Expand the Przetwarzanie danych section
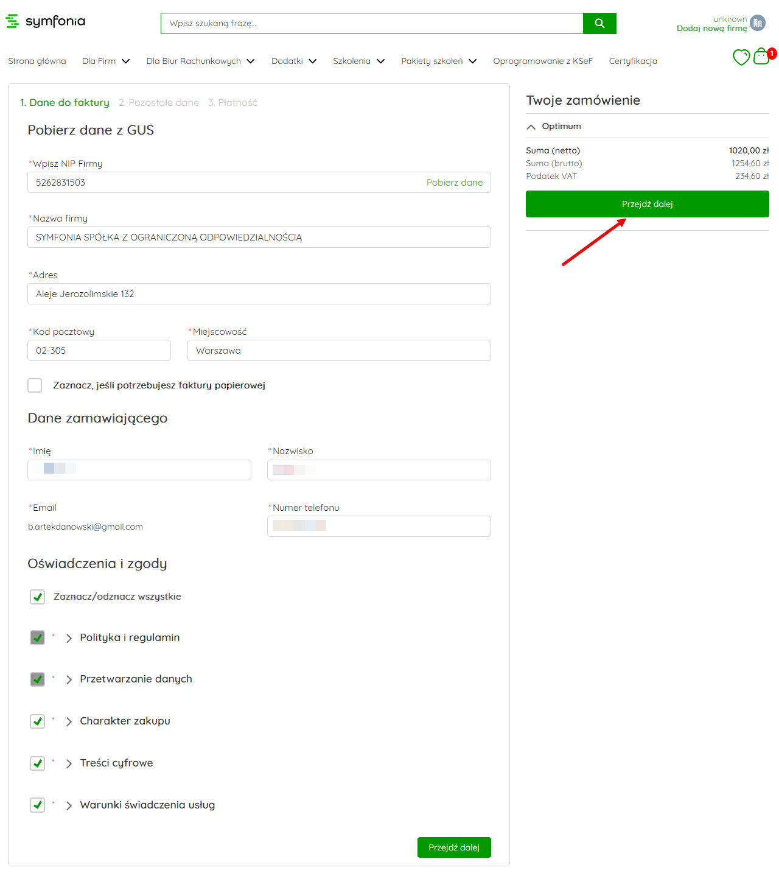779x873 pixels. (69, 679)
